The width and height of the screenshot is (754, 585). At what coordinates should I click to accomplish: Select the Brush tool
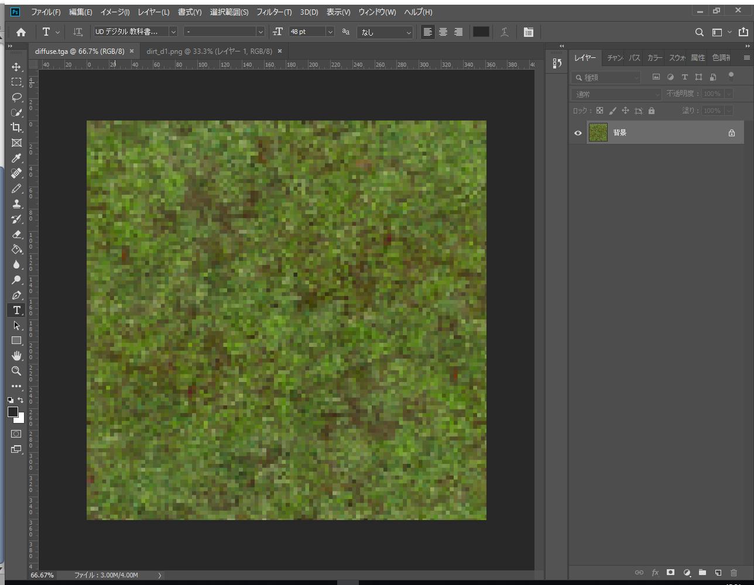pos(16,188)
